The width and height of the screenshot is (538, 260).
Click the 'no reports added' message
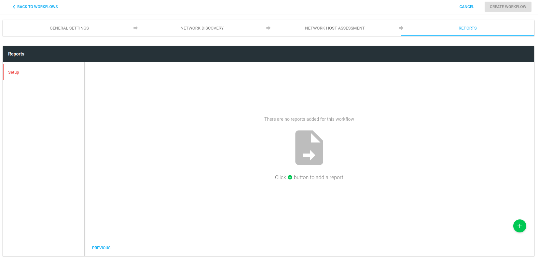click(x=309, y=119)
